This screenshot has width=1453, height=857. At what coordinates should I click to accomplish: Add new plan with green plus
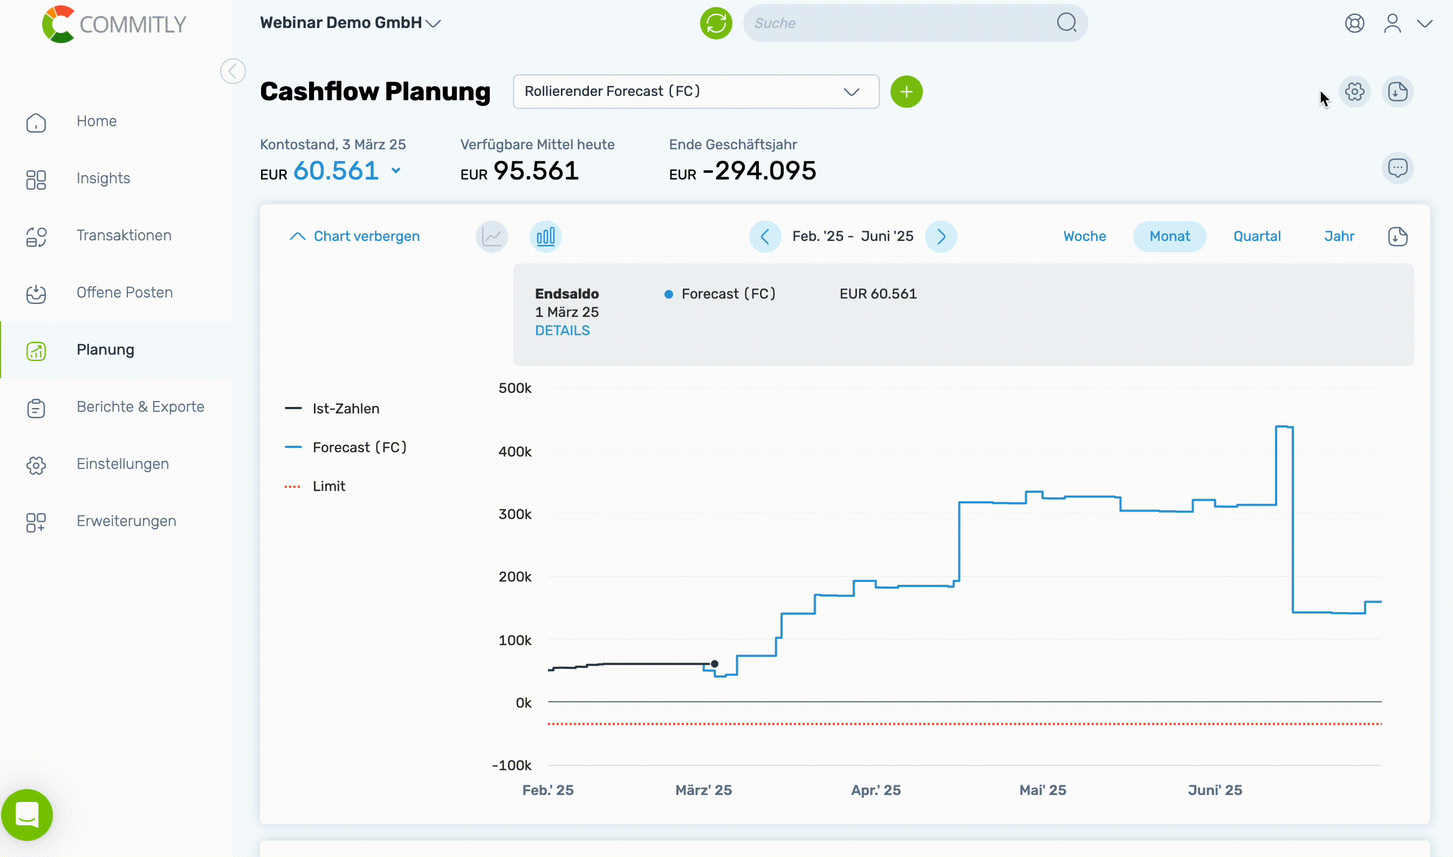pyautogui.click(x=906, y=92)
